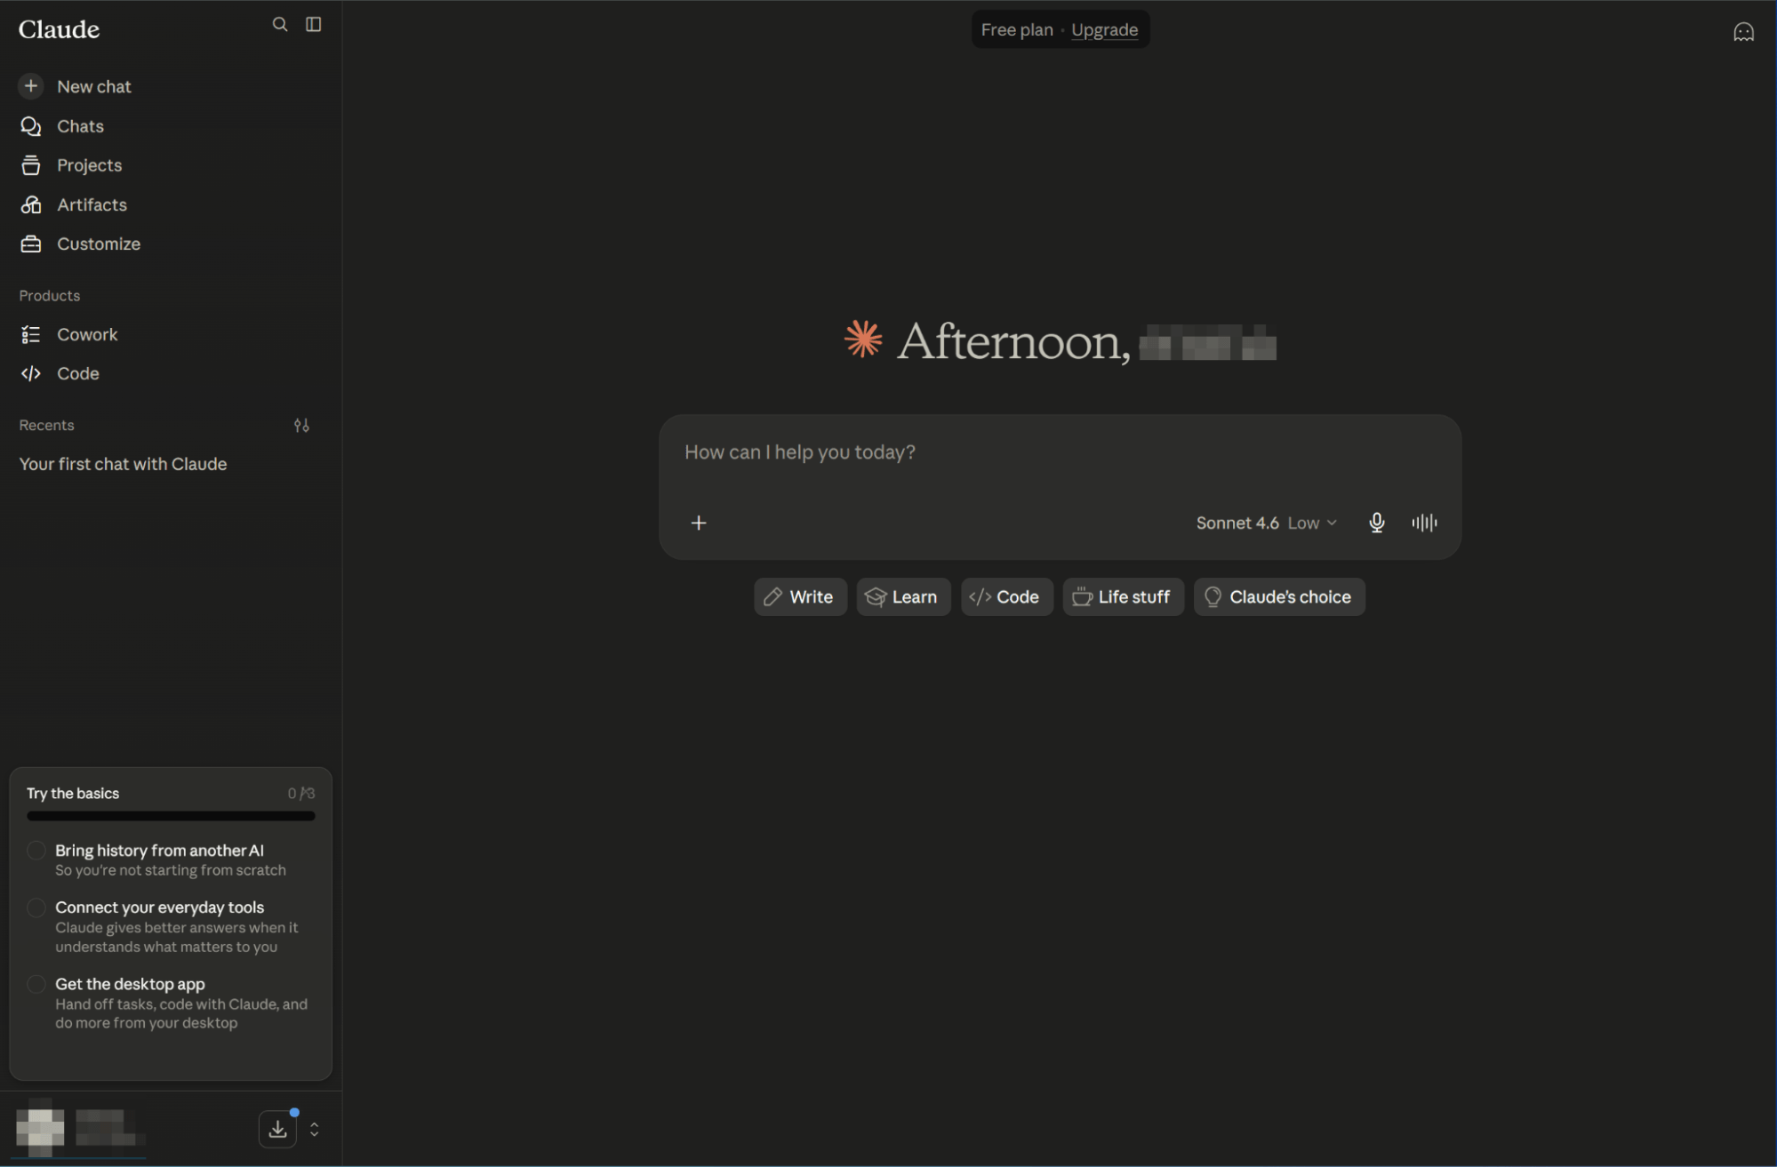Click the Projects stack icon
Screen dimensions: 1777x1167
pyautogui.click(x=31, y=165)
